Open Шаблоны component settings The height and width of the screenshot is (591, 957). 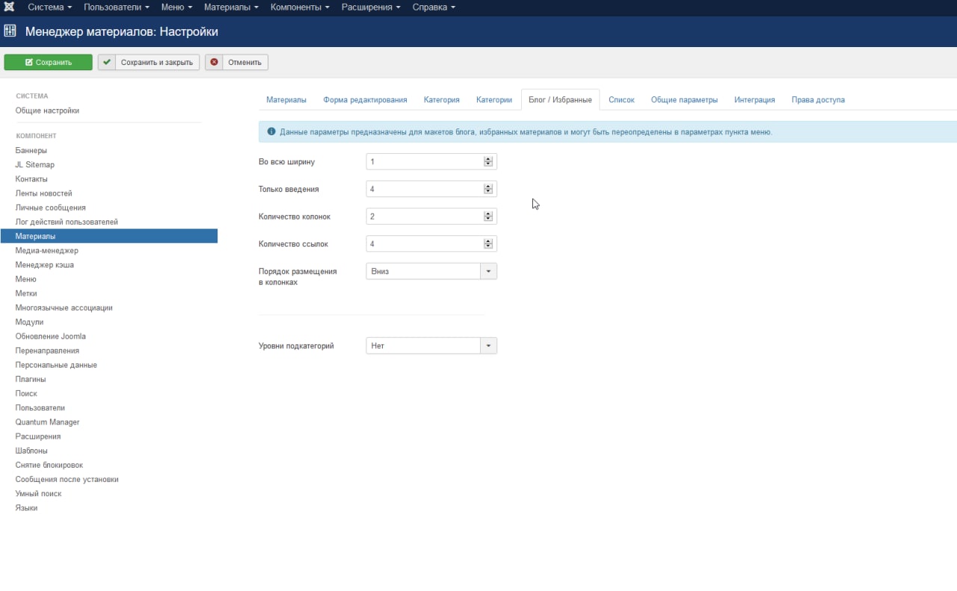[31, 451]
